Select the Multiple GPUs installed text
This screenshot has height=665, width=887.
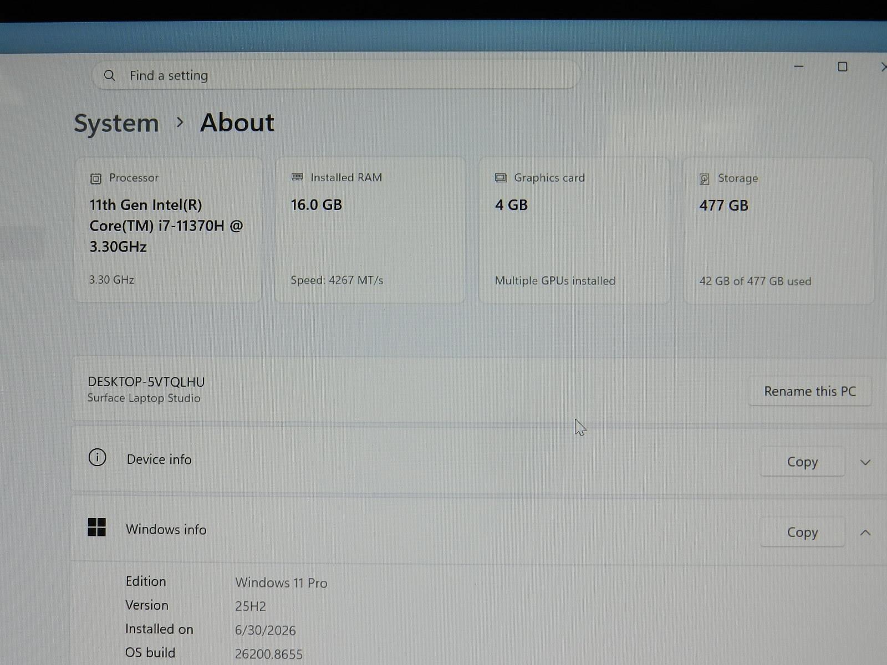click(555, 281)
